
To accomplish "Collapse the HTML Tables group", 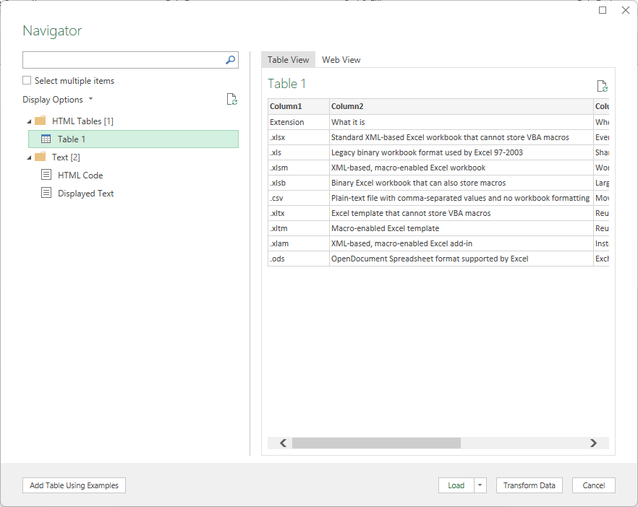I will click(29, 121).
